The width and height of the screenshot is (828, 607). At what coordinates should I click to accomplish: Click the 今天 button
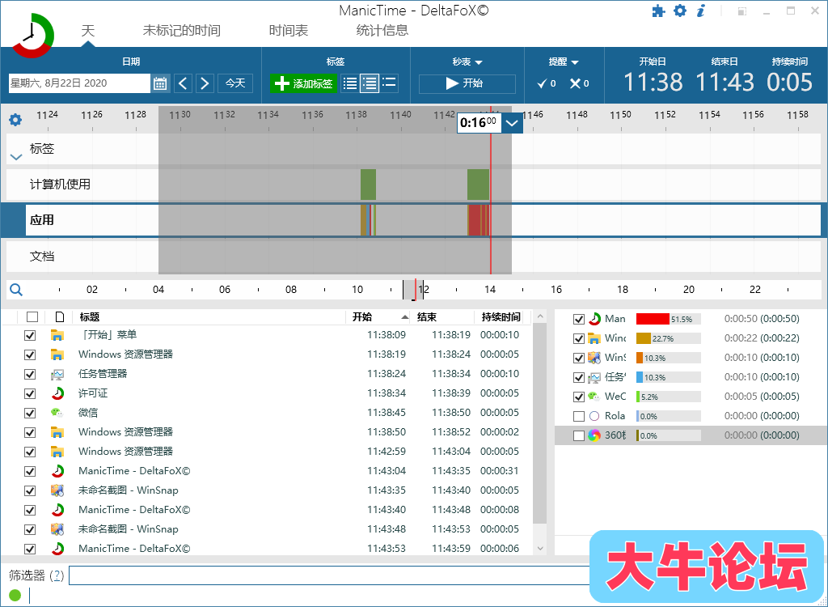(x=235, y=83)
